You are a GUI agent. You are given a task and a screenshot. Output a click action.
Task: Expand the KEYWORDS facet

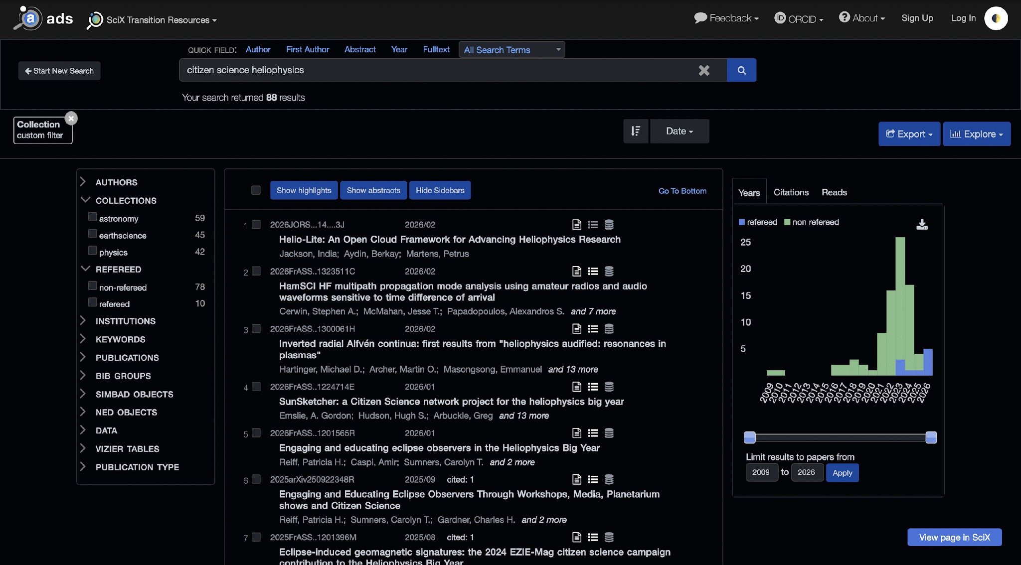[x=83, y=339]
